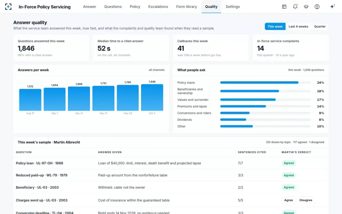Click the Premiums and lapse topic label
342x214 pixels.
tap(192, 106)
